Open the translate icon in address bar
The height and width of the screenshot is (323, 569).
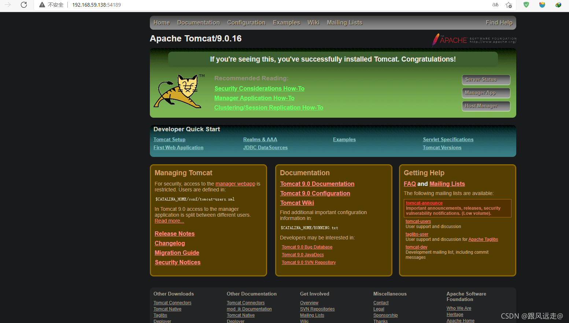pos(495,5)
